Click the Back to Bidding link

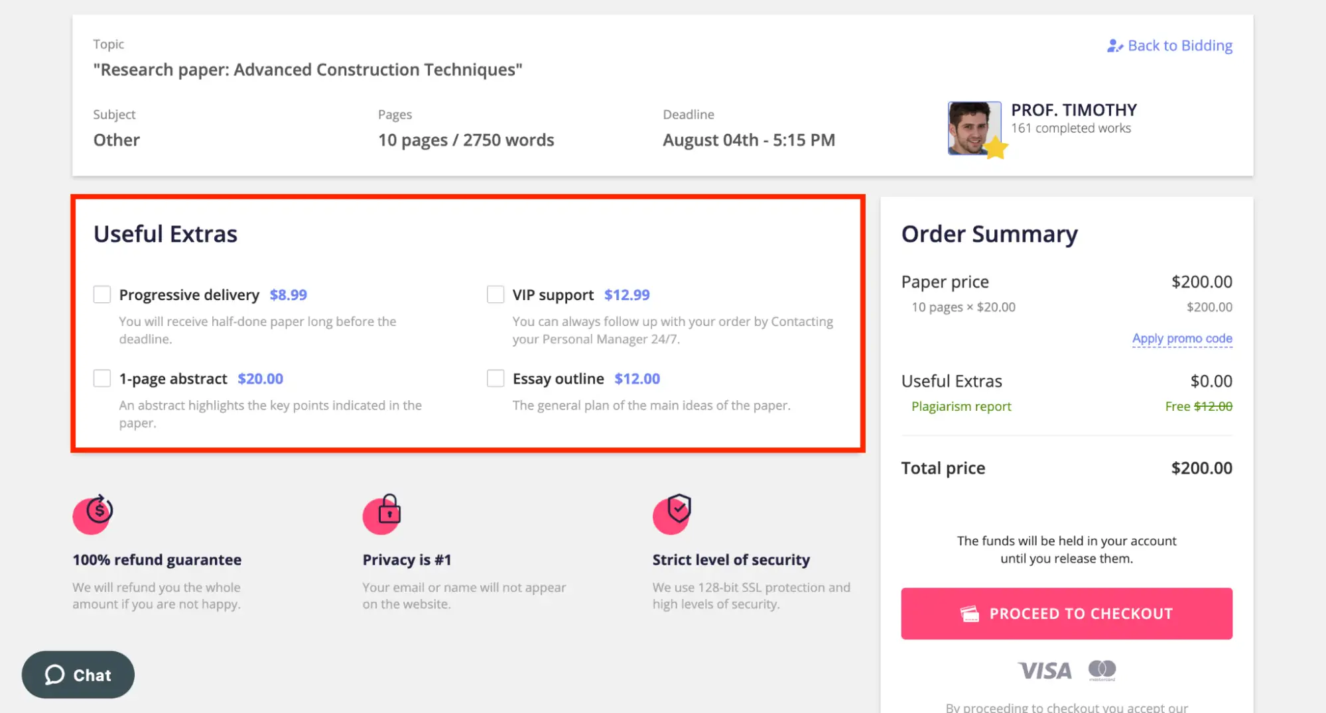(x=1180, y=45)
